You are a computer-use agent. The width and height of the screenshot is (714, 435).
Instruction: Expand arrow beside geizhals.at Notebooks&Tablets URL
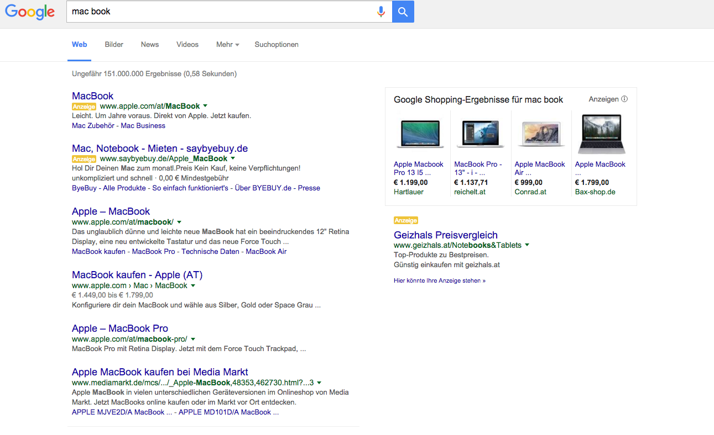[527, 245]
